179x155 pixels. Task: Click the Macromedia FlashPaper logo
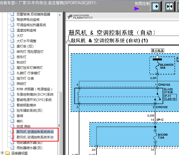click(80, 17)
